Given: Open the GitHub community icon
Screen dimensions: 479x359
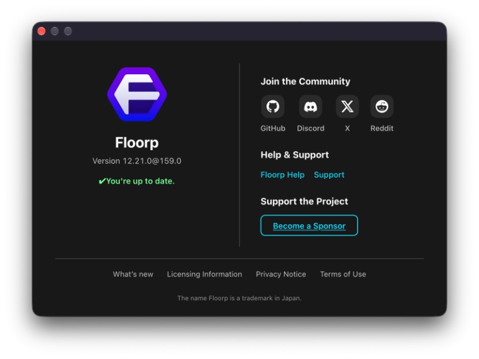Looking at the screenshot, I should [272, 107].
